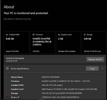Rename this PC
Screen dimensions: 107x100
95,59
